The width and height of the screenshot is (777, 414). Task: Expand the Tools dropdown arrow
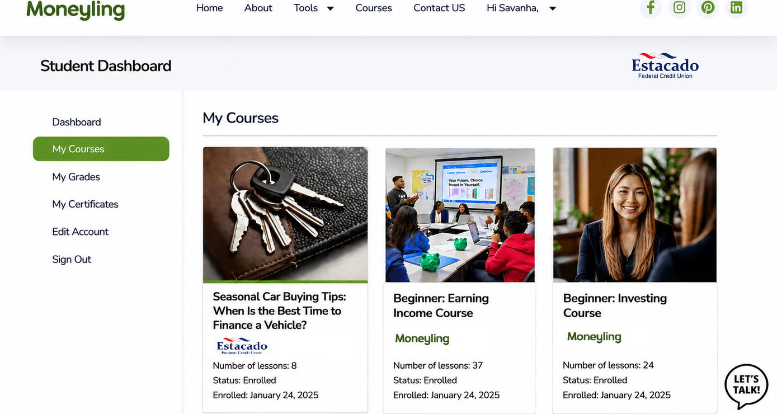click(x=330, y=8)
